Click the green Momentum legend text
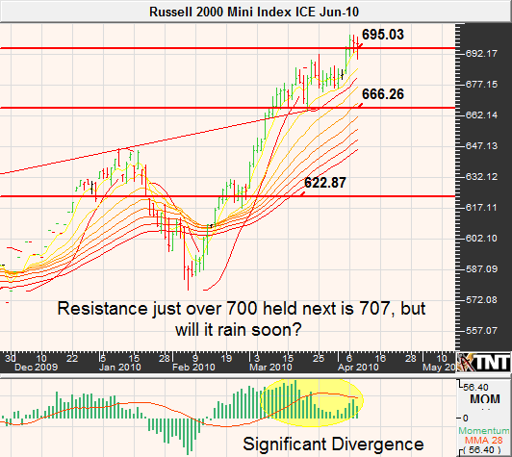512x457 pixels. click(484, 431)
